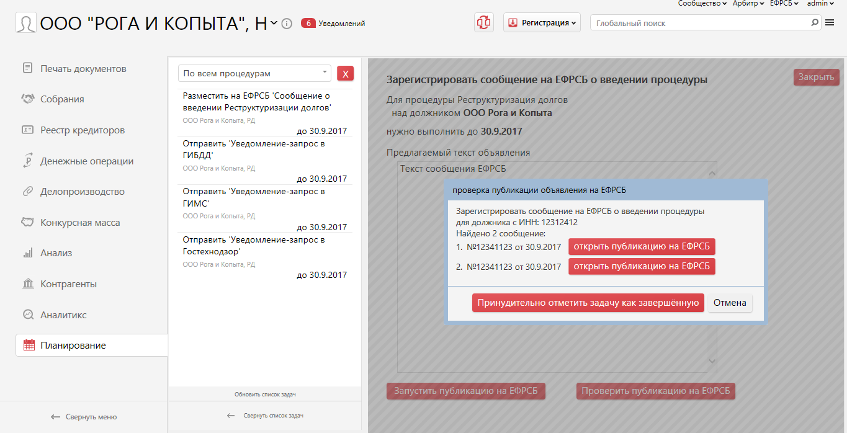
Task: Click the Печать документов sidebar icon
Action: pyautogui.click(x=27, y=68)
